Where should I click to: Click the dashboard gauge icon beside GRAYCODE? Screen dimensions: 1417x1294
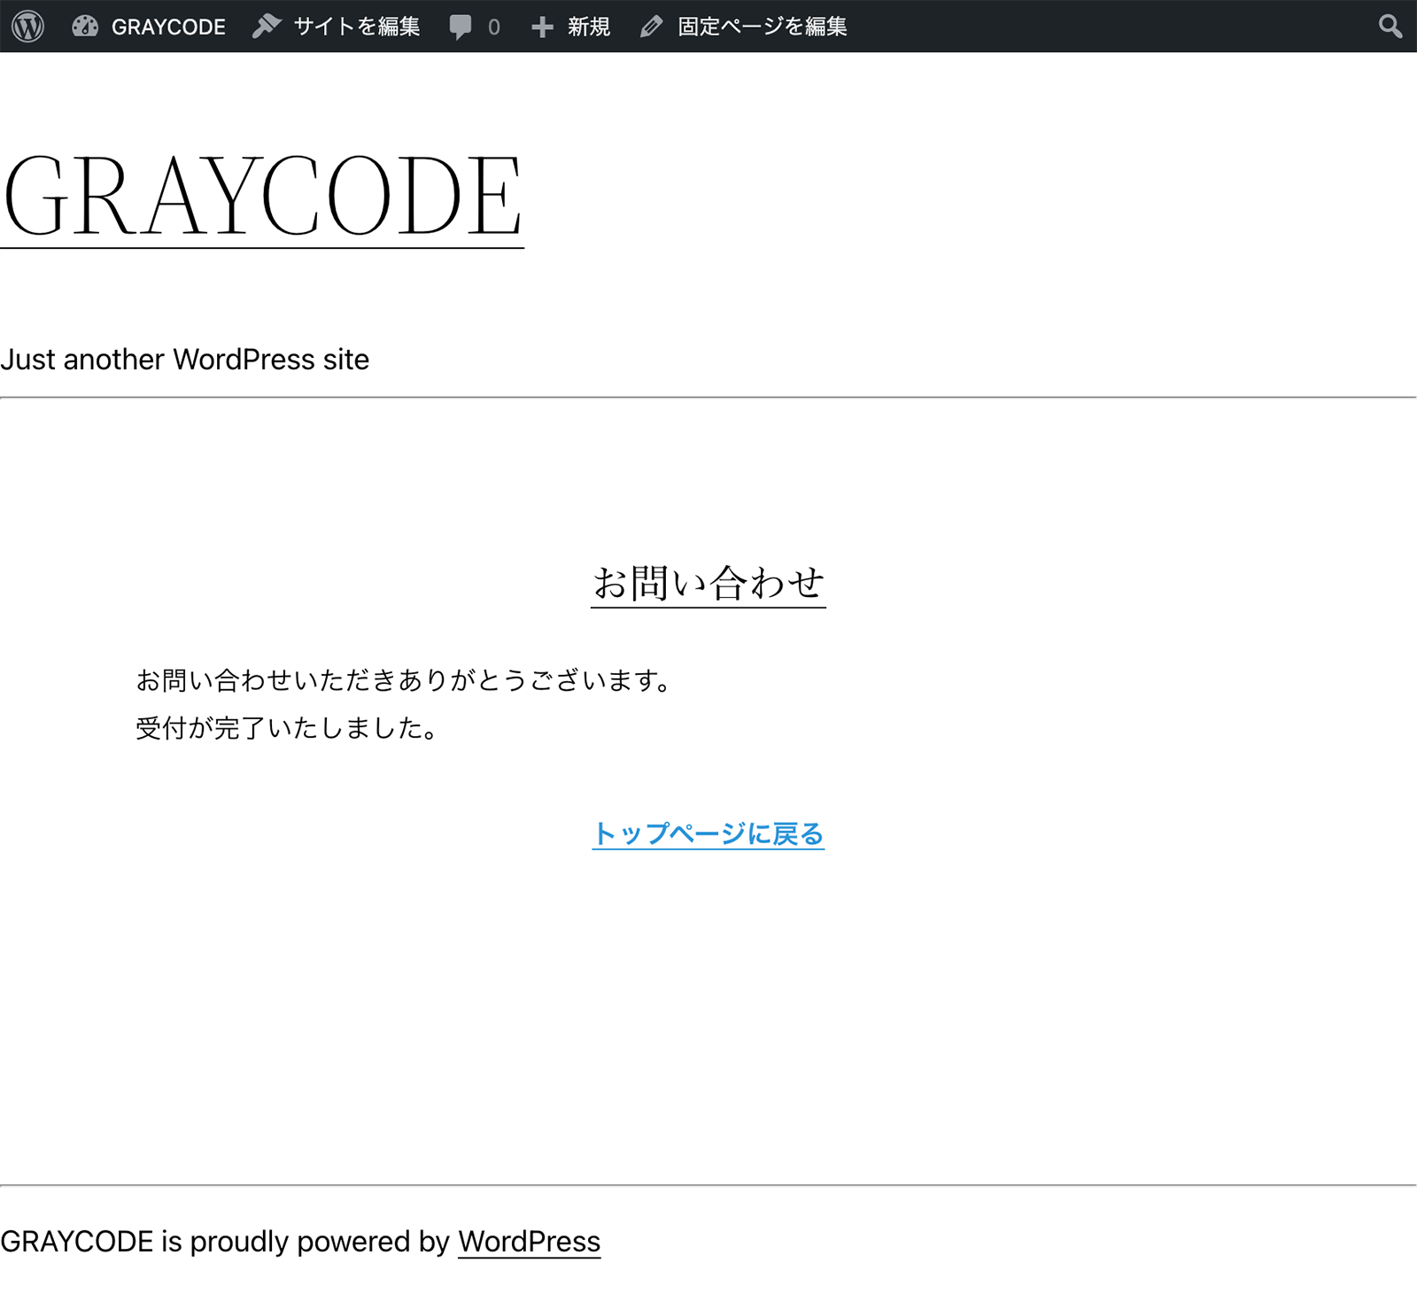click(85, 27)
